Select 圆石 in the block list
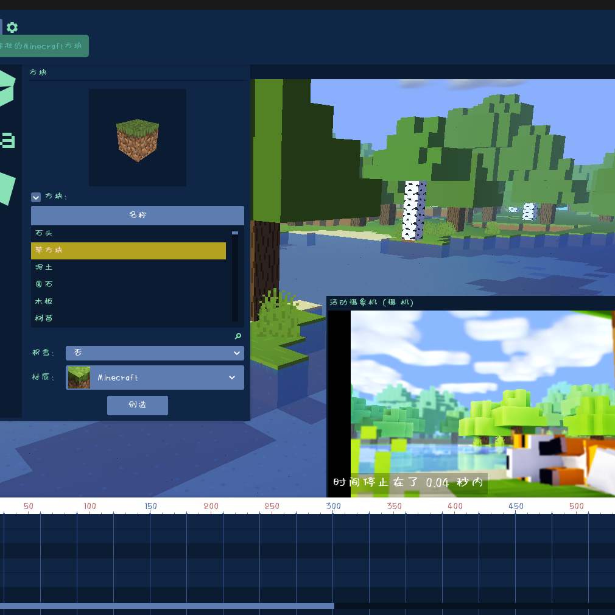The image size is (615, 615). pos(128,284)
